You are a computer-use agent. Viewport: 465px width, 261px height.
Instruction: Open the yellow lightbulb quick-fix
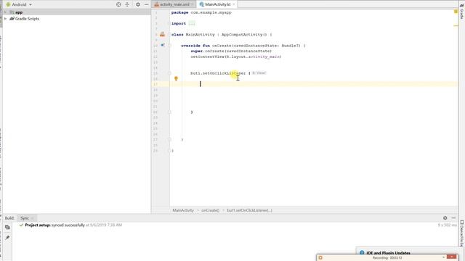176,79
